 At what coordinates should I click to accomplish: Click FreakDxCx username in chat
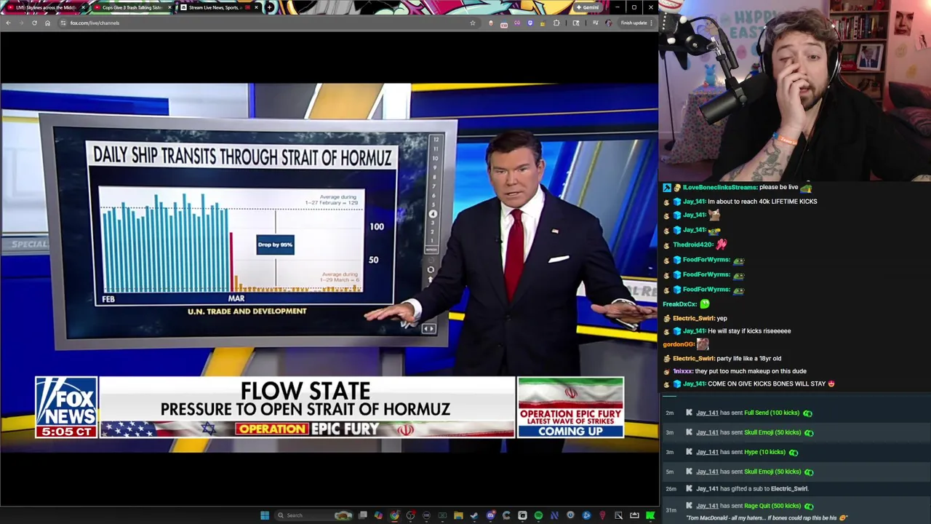(x=679, y=303)
